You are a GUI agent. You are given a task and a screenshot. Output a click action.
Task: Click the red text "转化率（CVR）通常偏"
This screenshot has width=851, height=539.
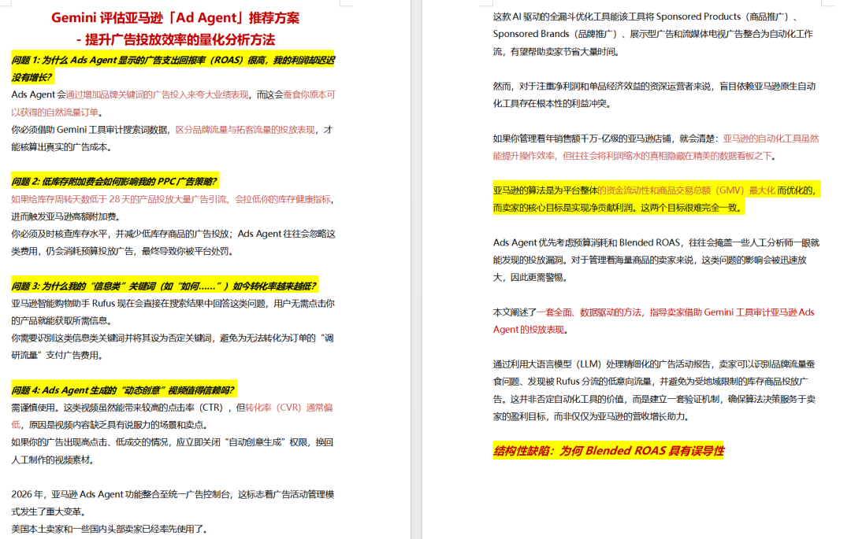[x=288, y=408]
